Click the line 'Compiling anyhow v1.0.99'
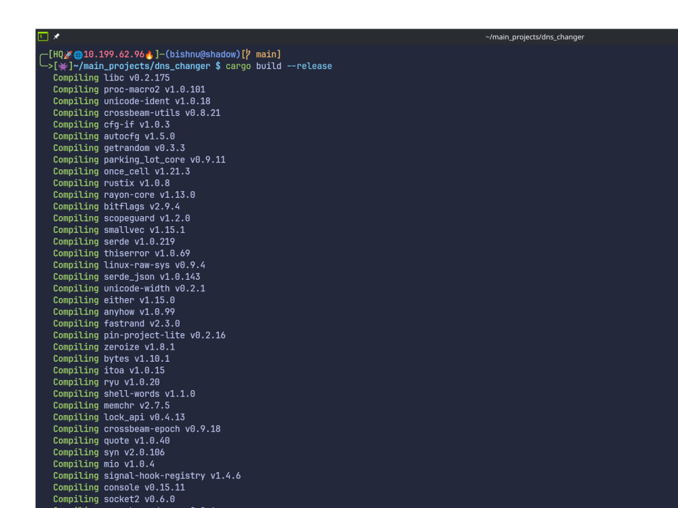This screenshot has height=508, width=678. [114, 312]
